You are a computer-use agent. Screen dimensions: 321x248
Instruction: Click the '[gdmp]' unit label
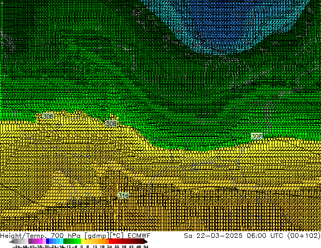click(x=97, y=236)
